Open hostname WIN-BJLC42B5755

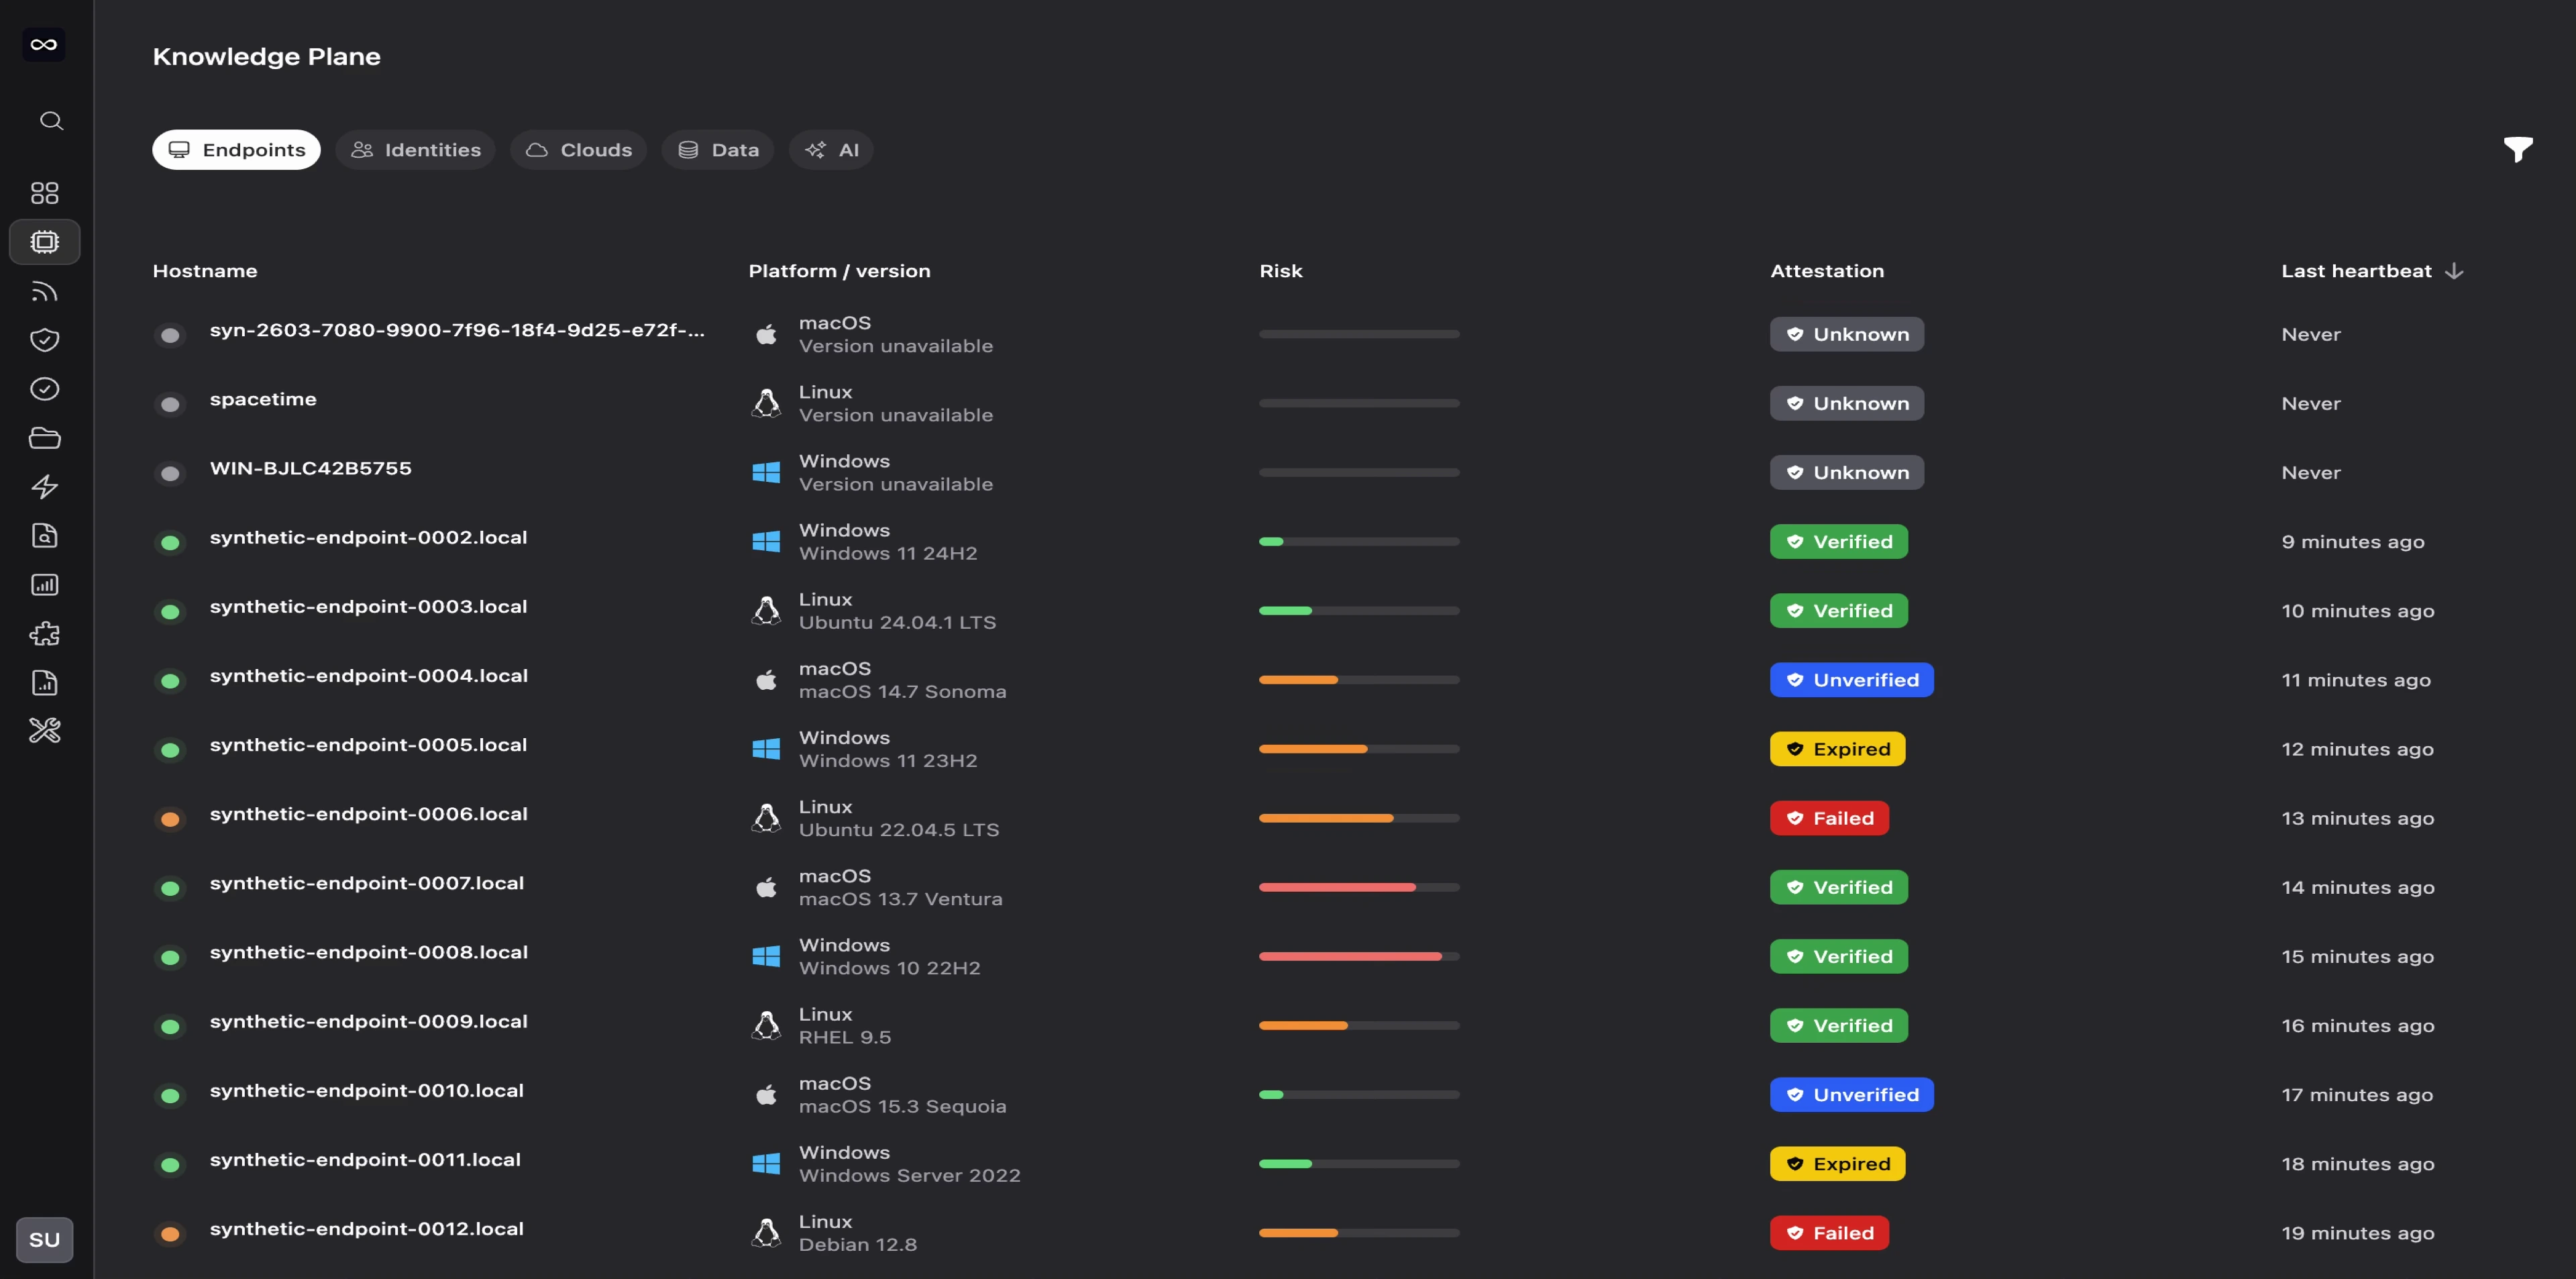tap(310, 468)
